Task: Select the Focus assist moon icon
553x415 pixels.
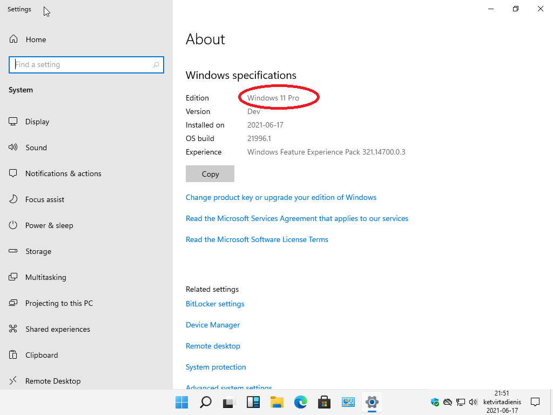Action: click(14, 199)
